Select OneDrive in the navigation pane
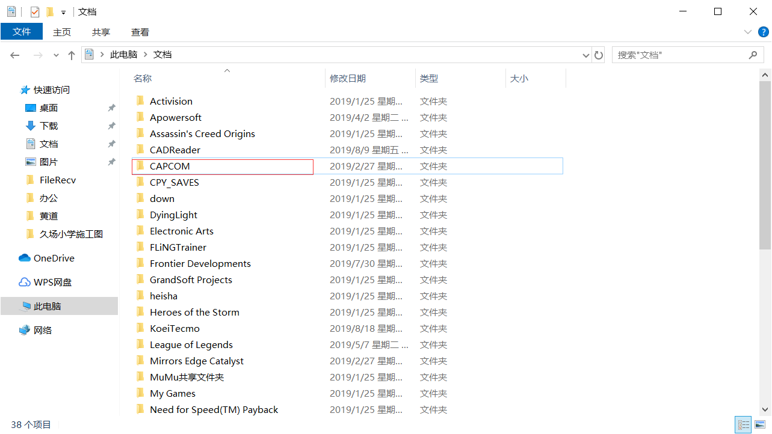 pos(54,258)
